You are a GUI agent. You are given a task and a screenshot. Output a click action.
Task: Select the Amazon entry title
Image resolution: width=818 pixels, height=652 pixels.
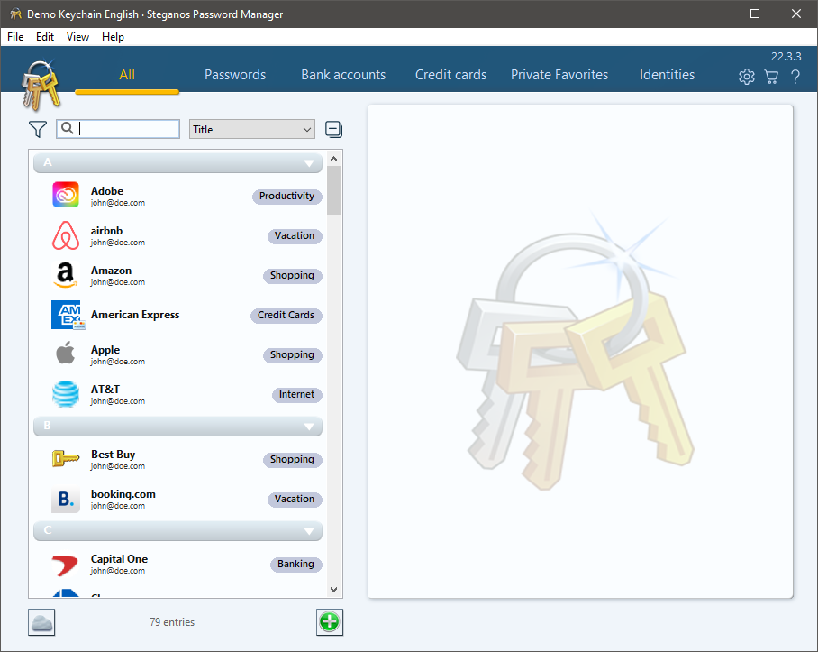click(111, 271)
